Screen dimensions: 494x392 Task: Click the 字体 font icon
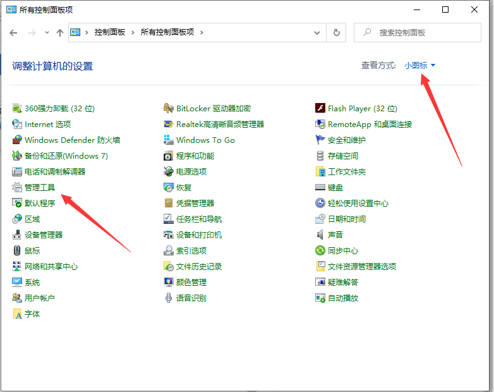16,314
